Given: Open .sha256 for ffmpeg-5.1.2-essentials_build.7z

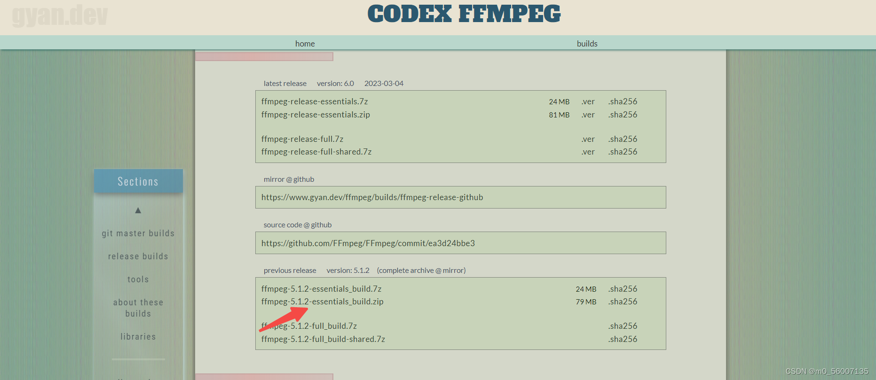Looking at the screenshot, I should 623,289.
